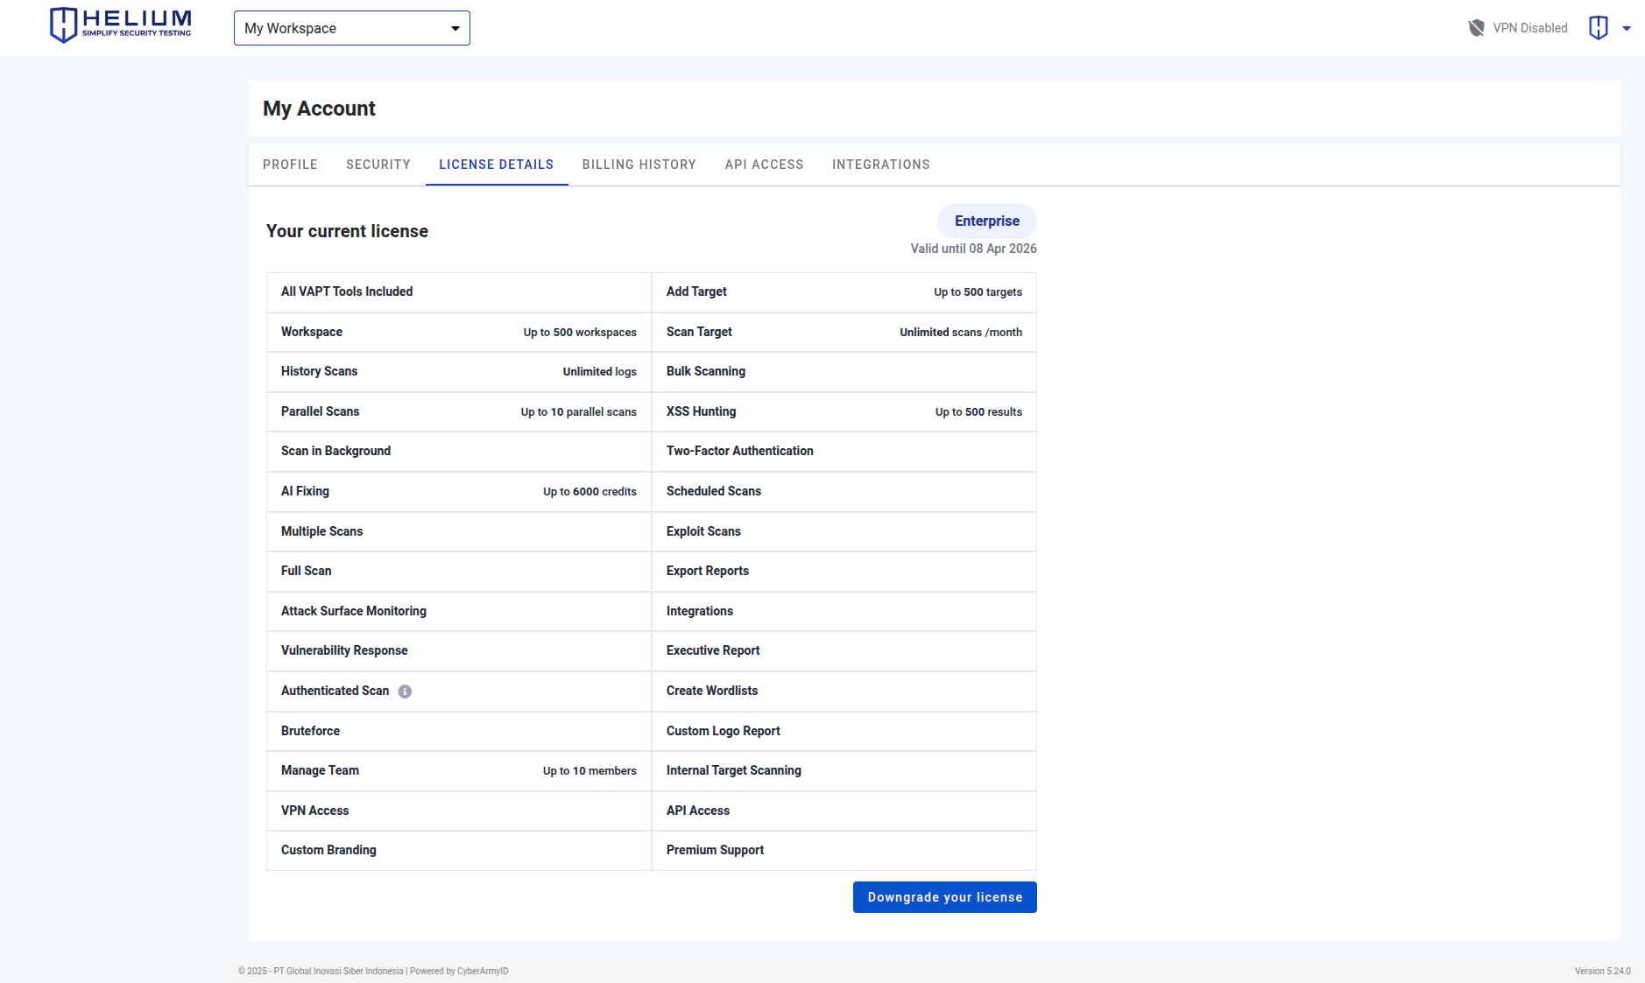1645x983 pixels.
Task: Click the AI Fixing feature row
Action: click(458, 492)
